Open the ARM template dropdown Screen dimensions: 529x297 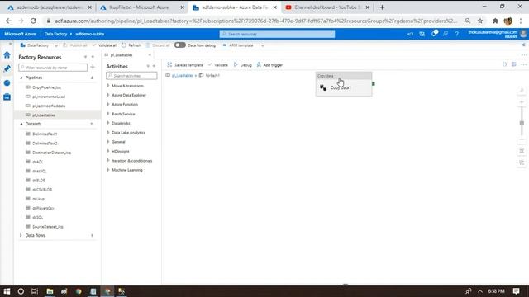point(243,45)
